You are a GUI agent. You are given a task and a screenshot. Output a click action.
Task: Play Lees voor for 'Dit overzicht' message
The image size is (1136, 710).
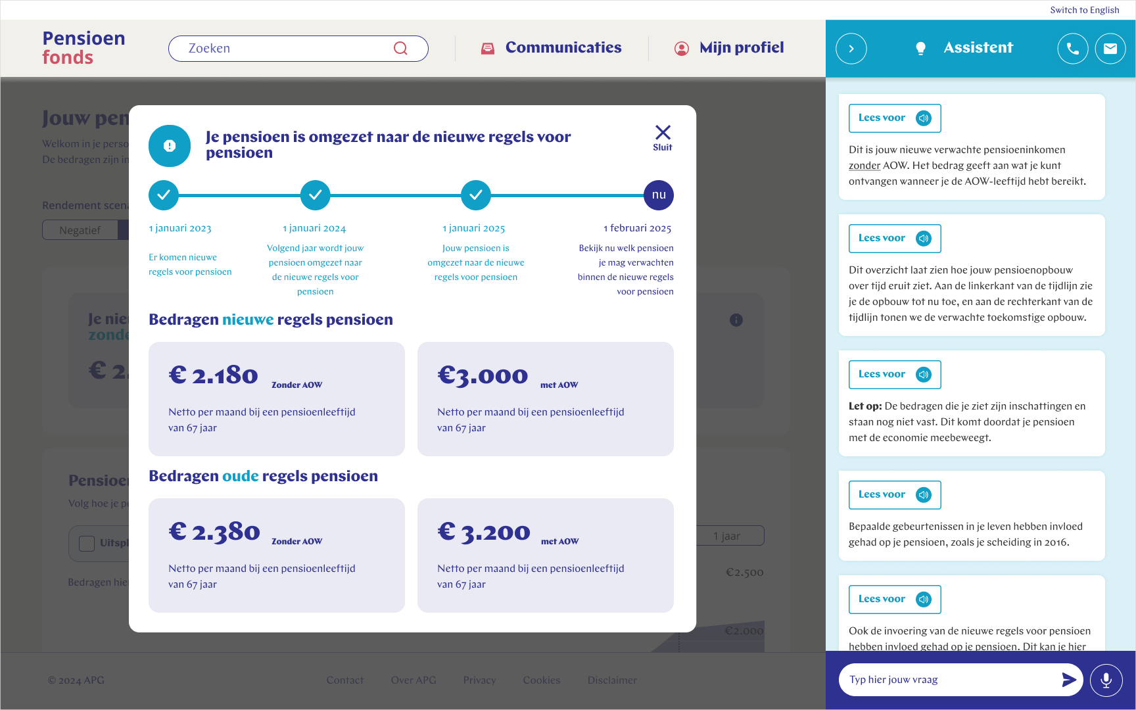coord(895,239)
